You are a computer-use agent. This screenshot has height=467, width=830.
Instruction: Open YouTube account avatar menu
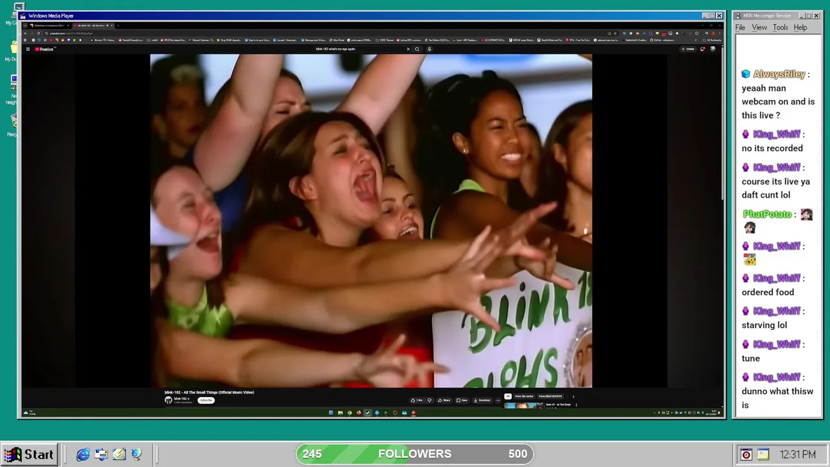click(713, 49)
